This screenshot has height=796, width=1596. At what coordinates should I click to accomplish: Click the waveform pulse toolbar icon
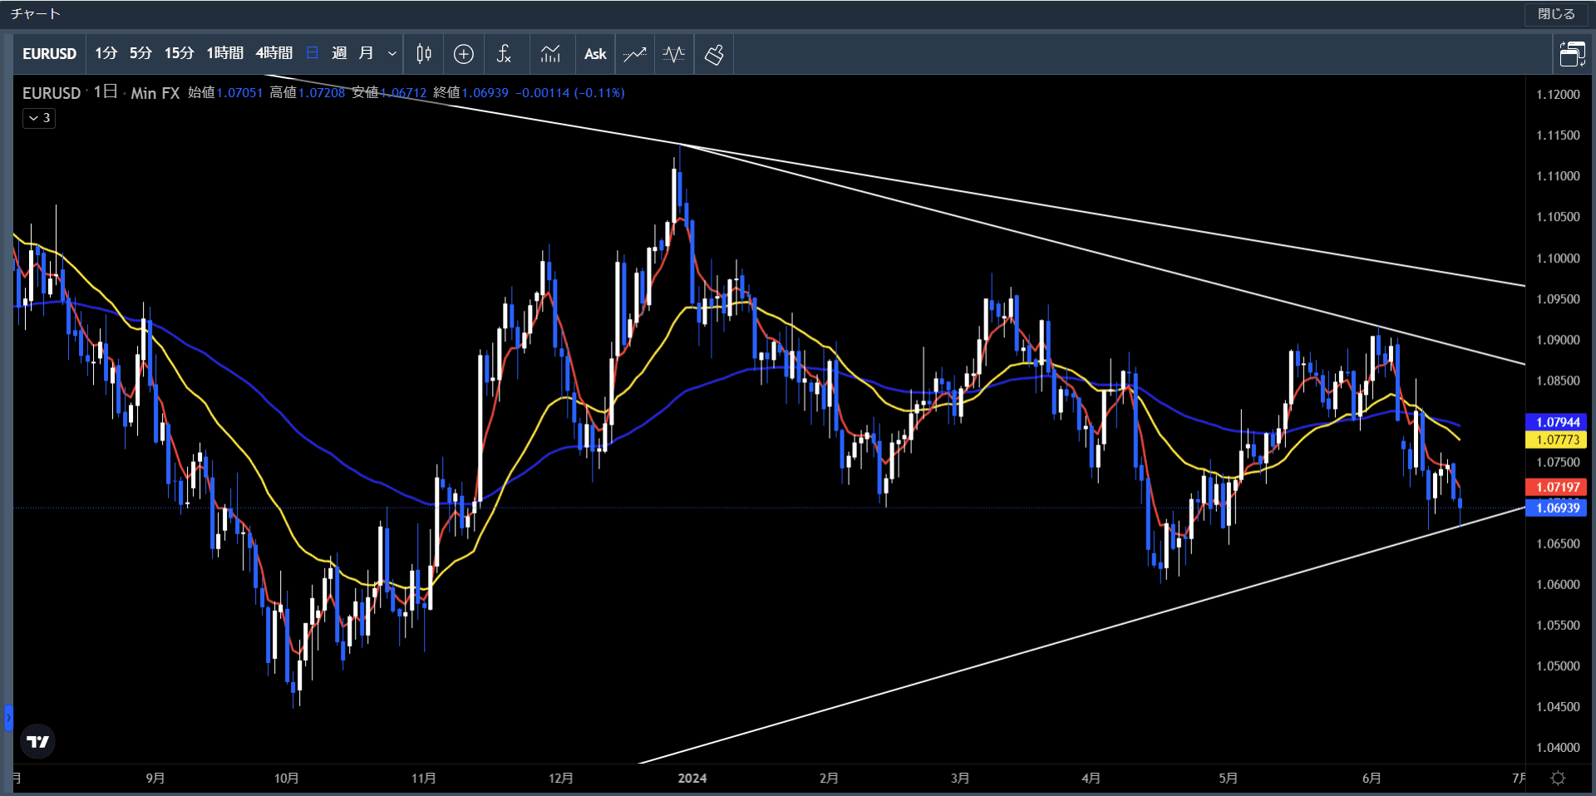click(674, 54)
